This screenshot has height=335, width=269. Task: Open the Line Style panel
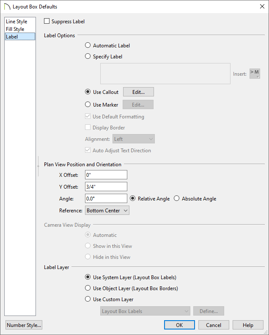click(20, 22)
